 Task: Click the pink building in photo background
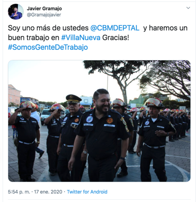(x=14, y=95)
